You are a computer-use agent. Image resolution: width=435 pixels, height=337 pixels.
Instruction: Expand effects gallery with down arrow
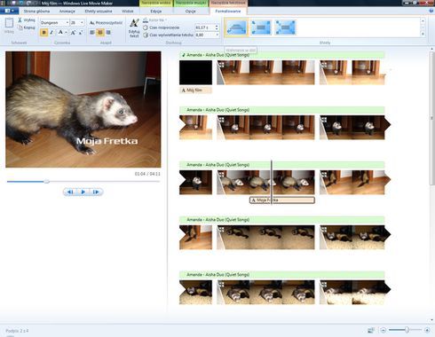(423, 35)
